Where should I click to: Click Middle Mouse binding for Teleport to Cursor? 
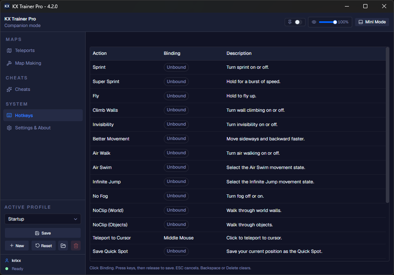click(x=179, y=238)
